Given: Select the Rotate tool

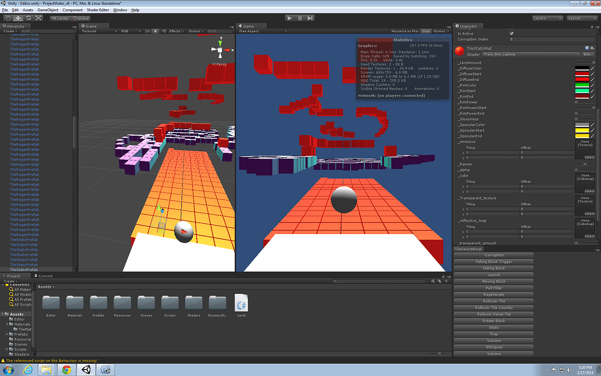Looking at the screenshot, I should click(x=28, y=18).
